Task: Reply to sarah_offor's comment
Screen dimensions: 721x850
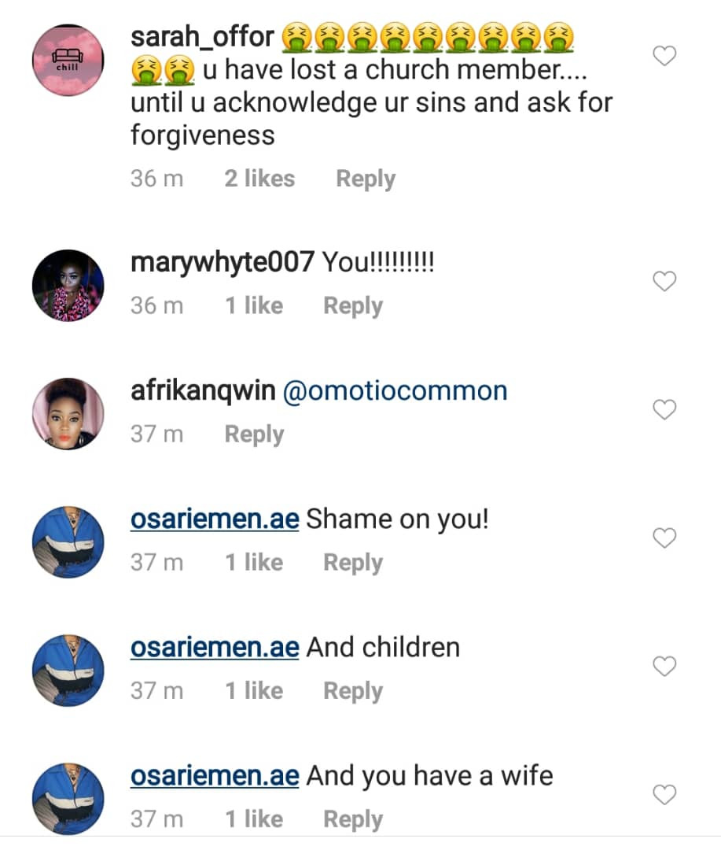Action: 366,179
